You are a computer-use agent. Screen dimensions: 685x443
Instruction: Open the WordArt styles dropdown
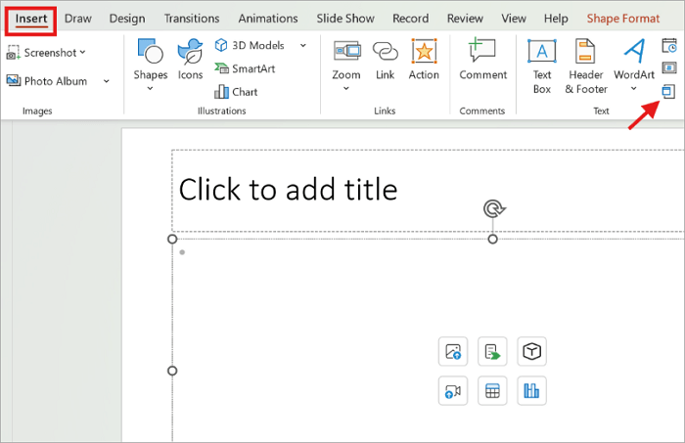coord(633,89)
